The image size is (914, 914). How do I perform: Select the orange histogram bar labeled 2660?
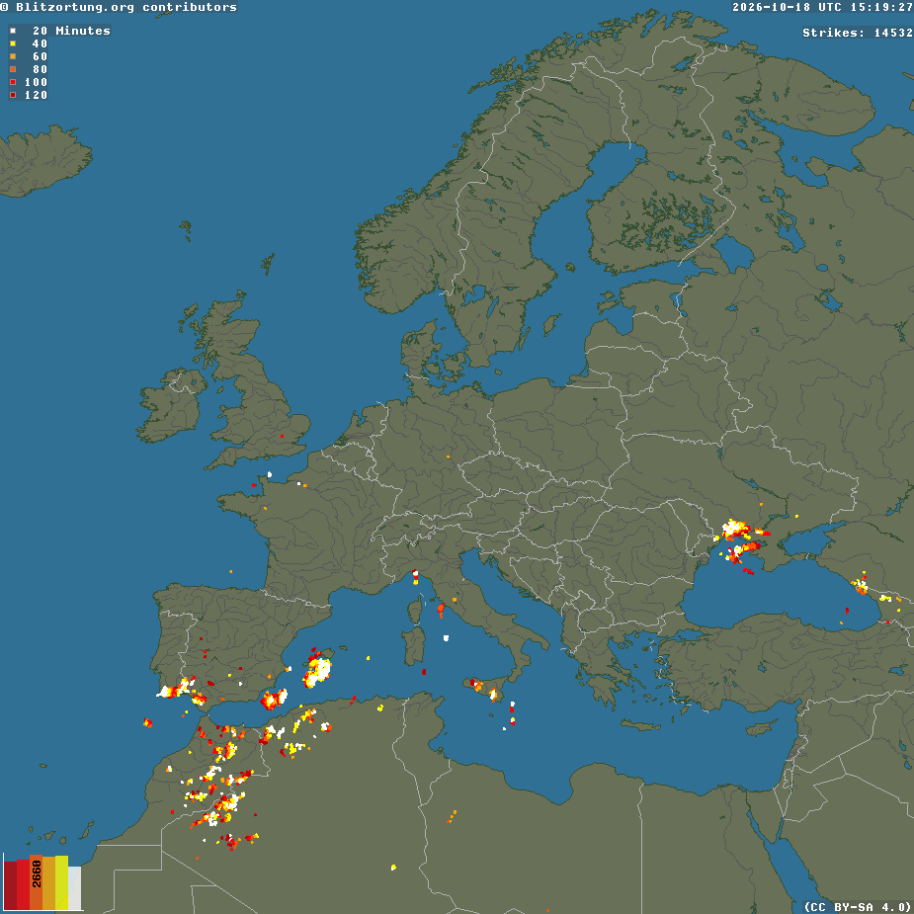37,882
